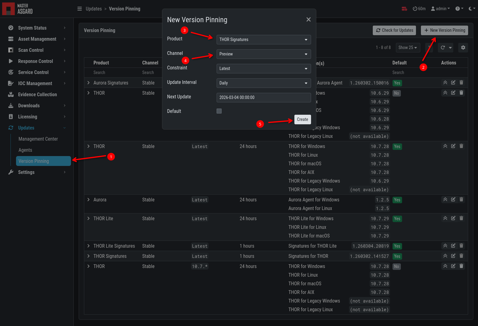
Task: Open Scan Control in sidebar
Action: coord(37,50)
